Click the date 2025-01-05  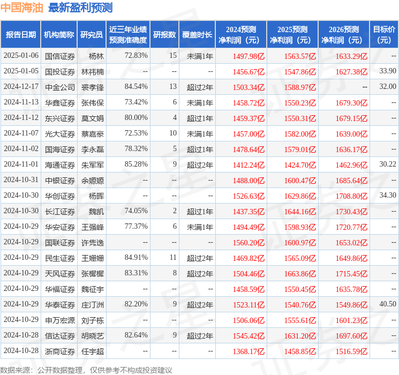(x=21, y=71)
